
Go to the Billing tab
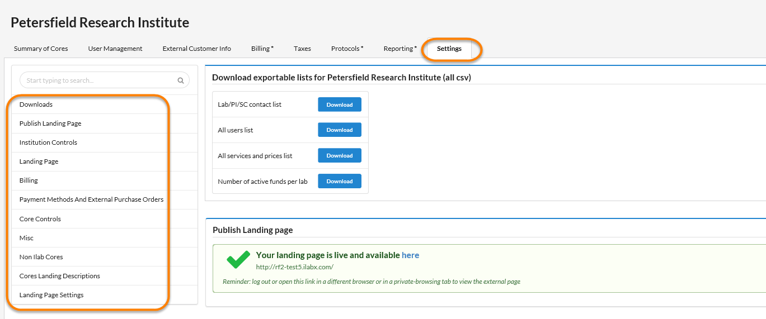click(262, 49)
